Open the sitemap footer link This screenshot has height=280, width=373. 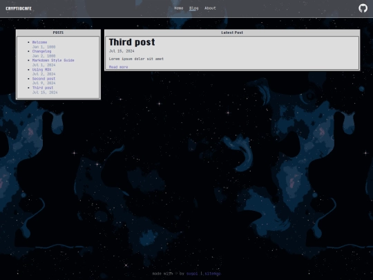click(213, 274)
